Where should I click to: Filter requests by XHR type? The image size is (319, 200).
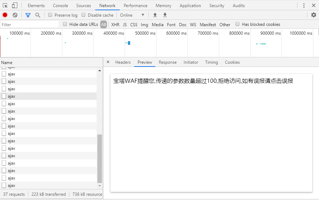click(115, 24)
